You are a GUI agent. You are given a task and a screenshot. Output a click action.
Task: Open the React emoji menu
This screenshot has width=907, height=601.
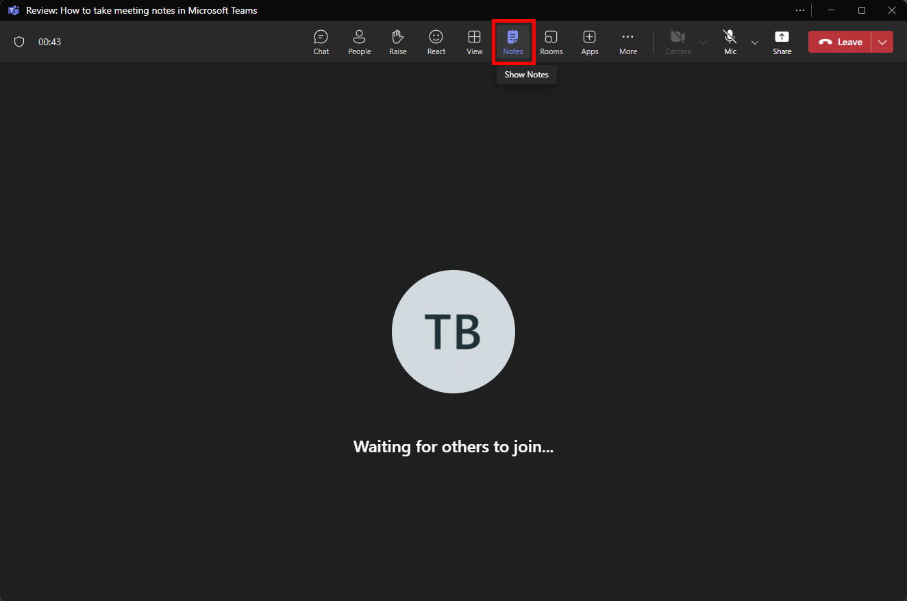point(436,42)
